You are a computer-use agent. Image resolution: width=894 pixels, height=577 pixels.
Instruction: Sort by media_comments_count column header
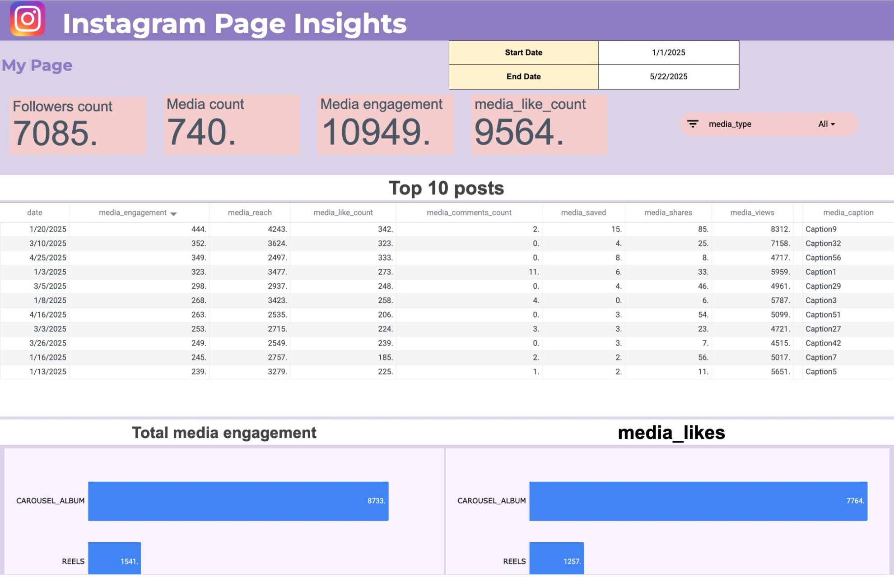tap(469, 212)
